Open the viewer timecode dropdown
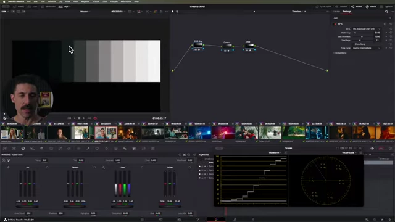Image resolution: width=395 pixels, height=222 pixels. (x=118, y=12)
